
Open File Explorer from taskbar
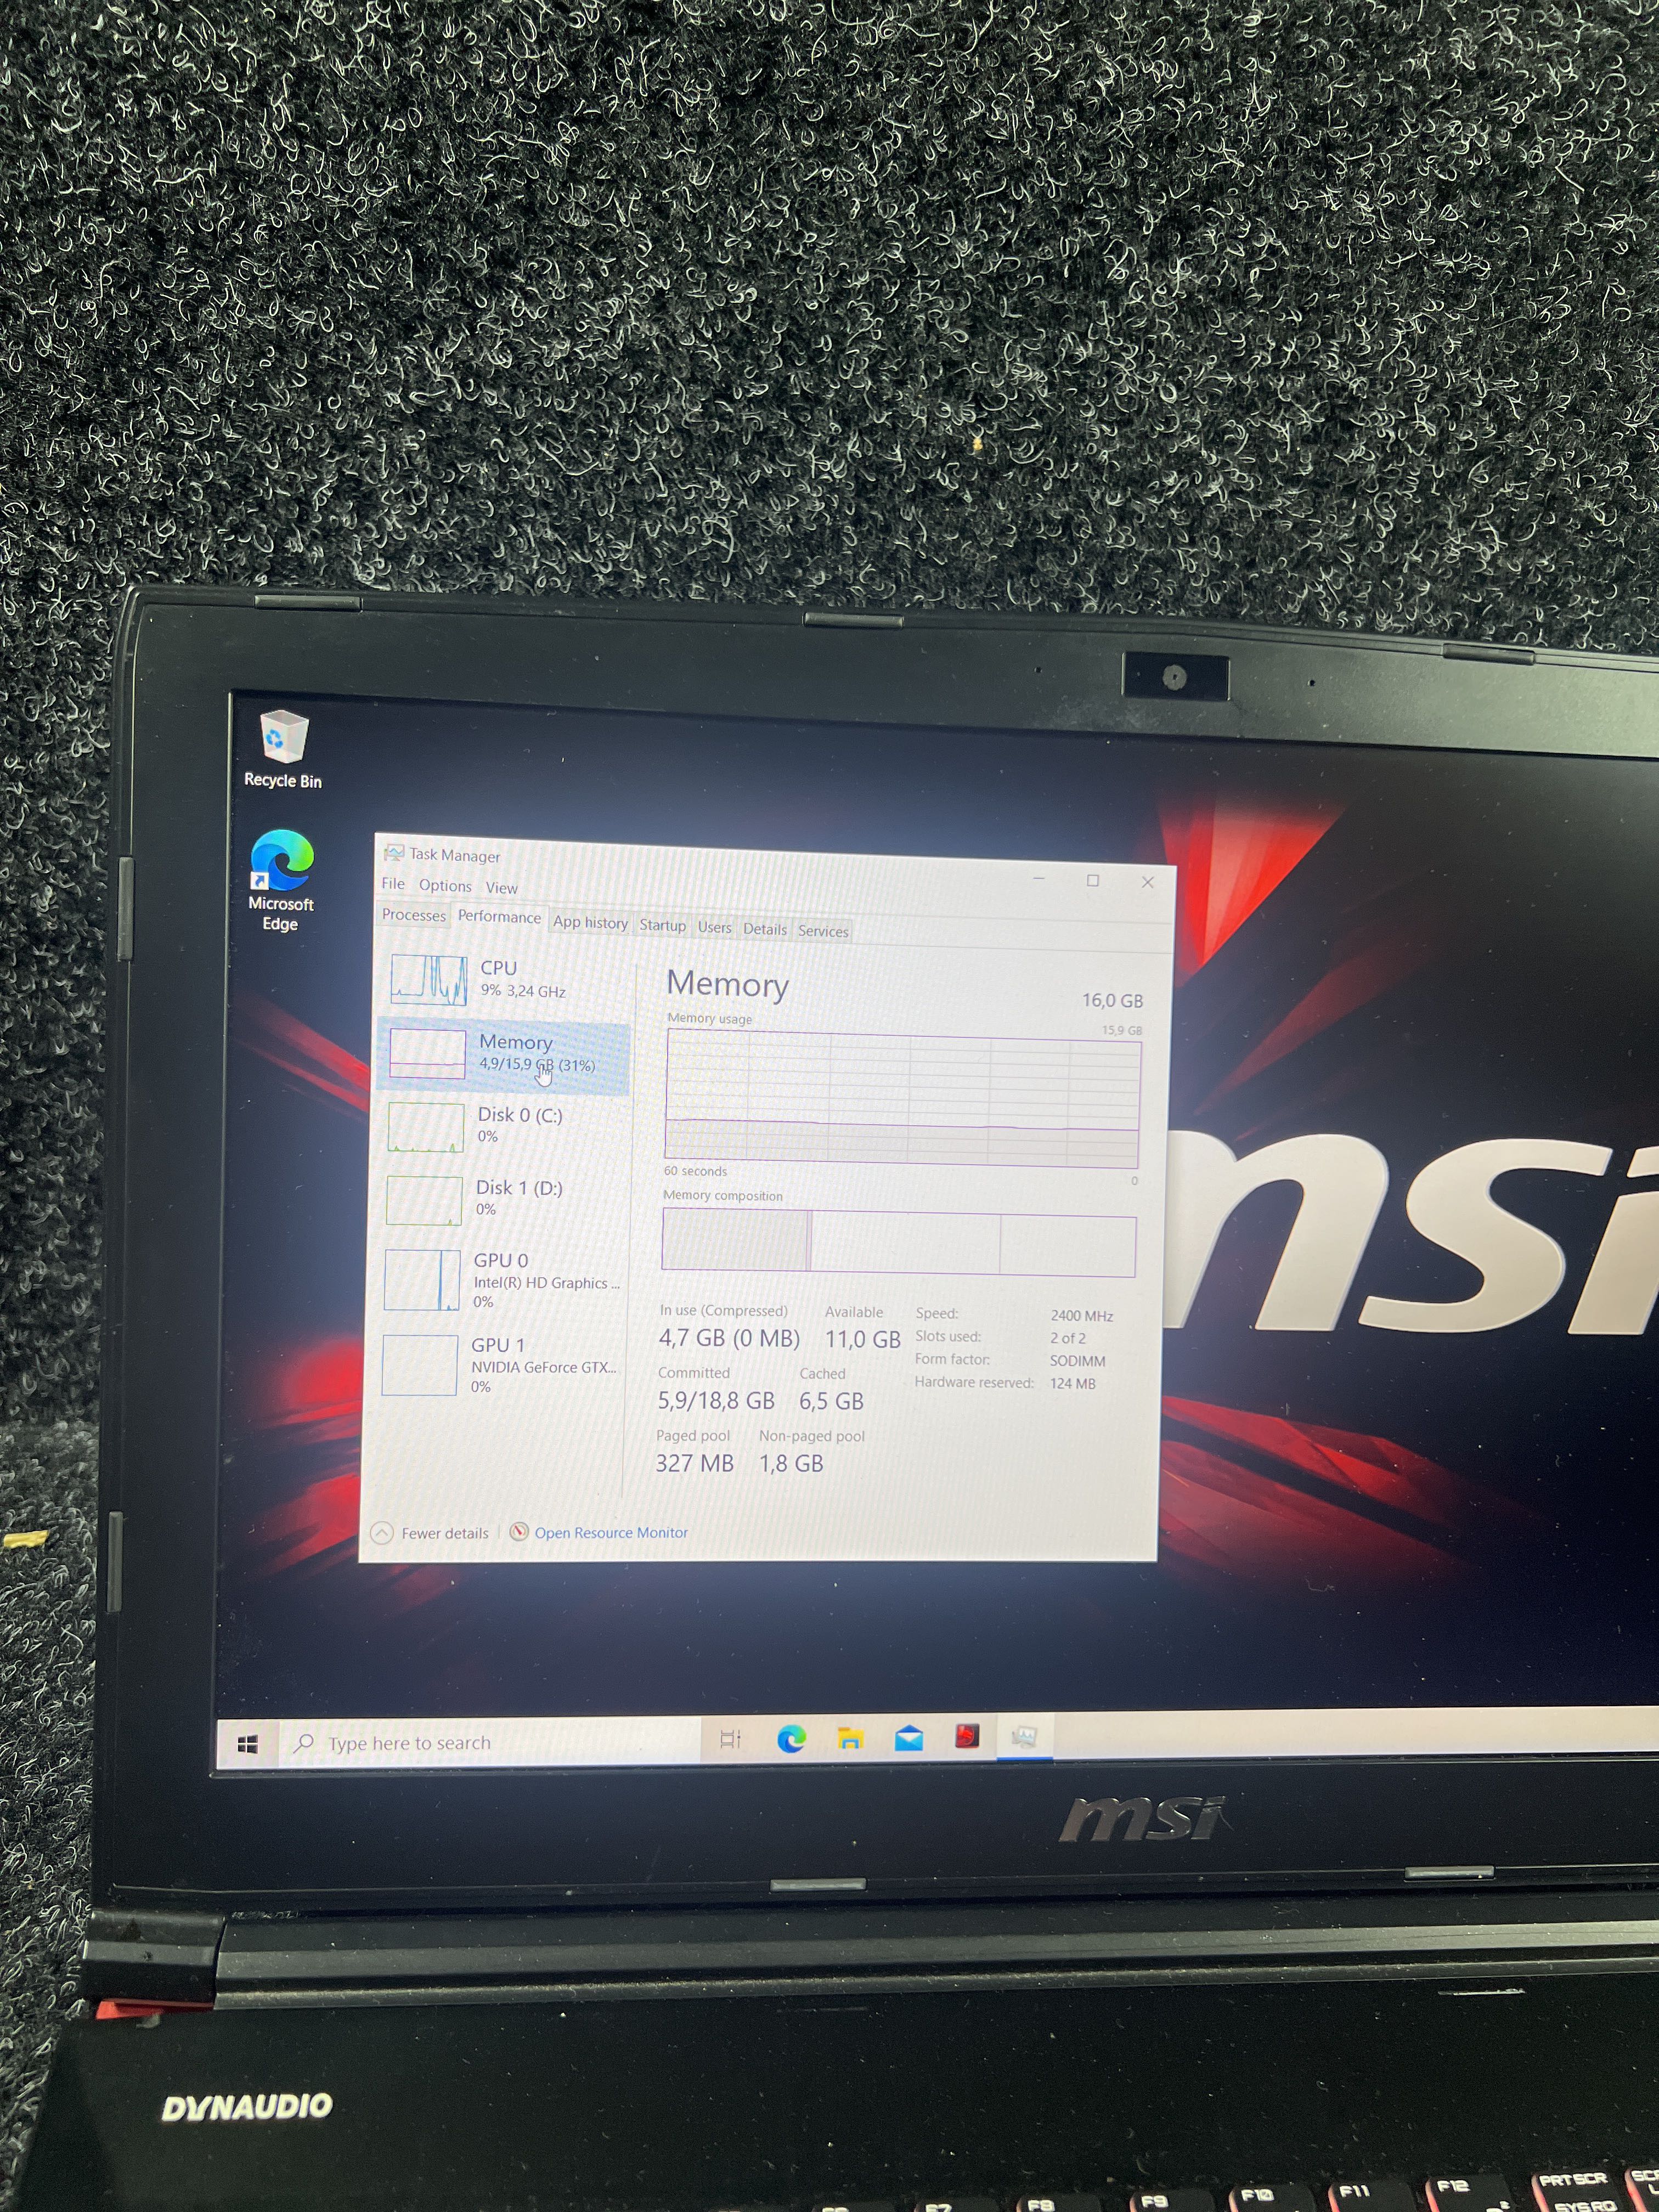tap(850, 1739)
